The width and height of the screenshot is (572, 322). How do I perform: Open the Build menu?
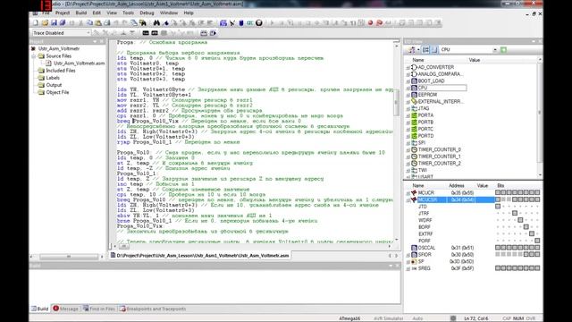coord(81,13)
